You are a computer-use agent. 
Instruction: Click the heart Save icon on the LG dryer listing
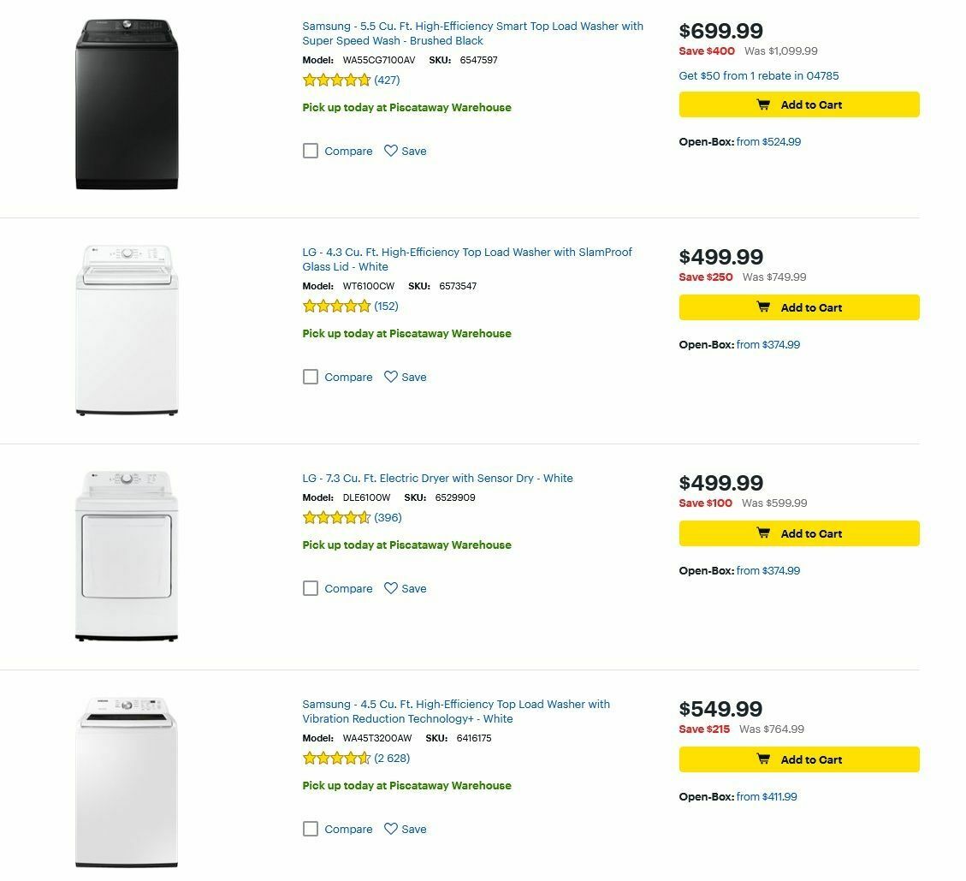point(392,588)
